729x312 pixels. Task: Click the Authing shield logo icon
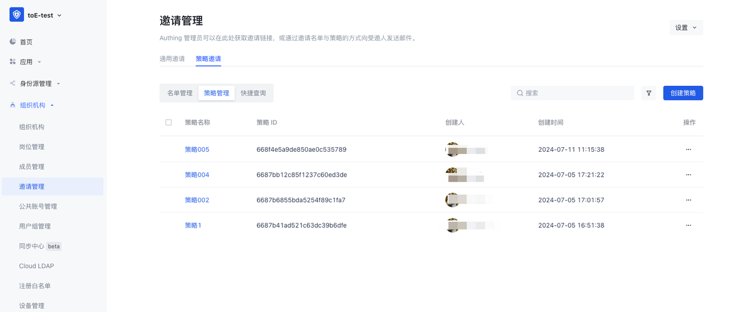pos(17,15)
